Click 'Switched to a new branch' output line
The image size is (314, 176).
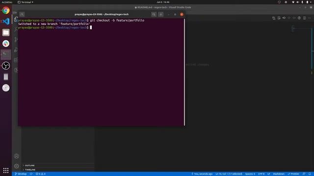54,24
